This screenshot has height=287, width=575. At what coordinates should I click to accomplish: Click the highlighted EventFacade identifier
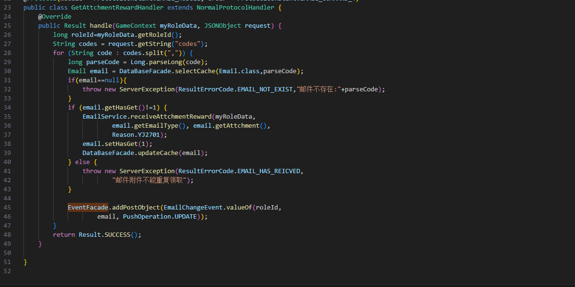(88, 208)
